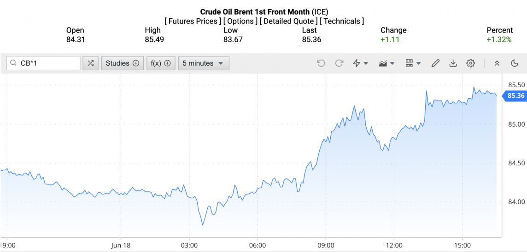Screen dimensions: 527x252
Task: Collapse the toolbar with double chevron
Action: point(497,63)
